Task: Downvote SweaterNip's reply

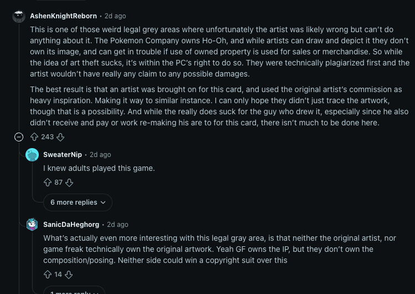Action: [x=69, y=182]
